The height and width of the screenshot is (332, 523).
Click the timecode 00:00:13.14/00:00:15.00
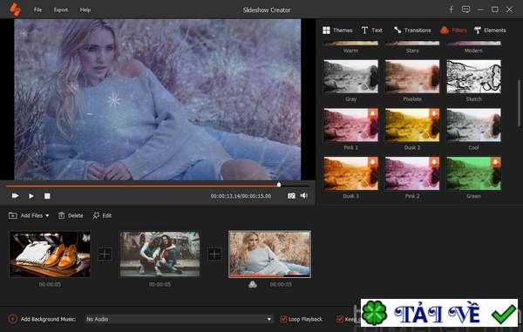(241, 196)
